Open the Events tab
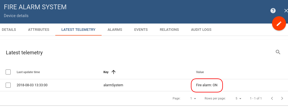Screen dimensions: 288x107 [x=141, y=29]
